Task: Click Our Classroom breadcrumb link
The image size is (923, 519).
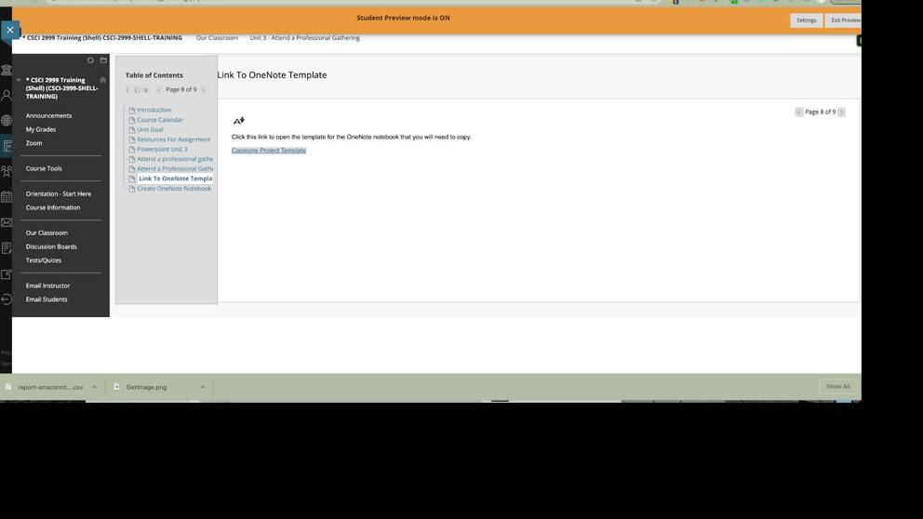Action: tap(217, 38)
